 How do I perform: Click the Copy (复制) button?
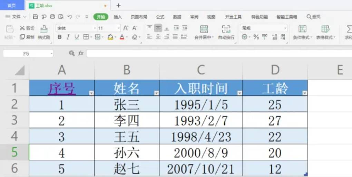pyautogui.click(x=27, y=37)
